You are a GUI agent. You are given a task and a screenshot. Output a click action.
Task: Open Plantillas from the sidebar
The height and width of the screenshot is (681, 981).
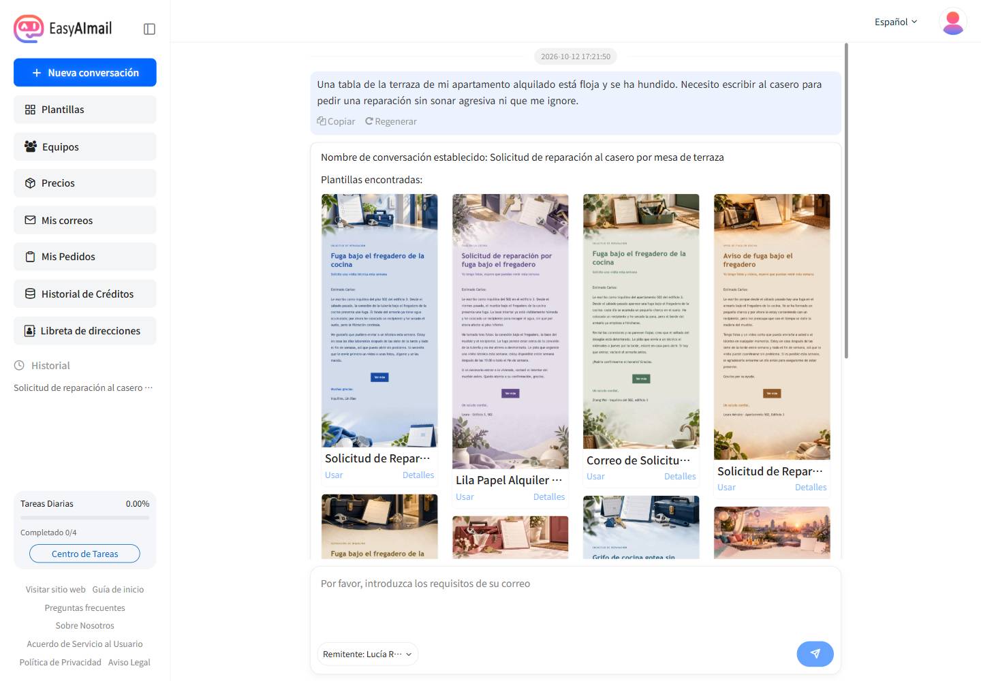(85, 110)
